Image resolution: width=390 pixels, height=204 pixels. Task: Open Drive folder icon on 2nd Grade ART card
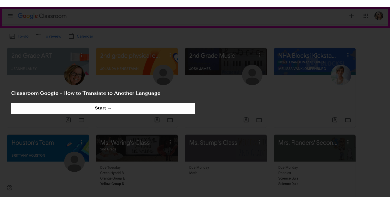pyautogui.click(x=81, y=120)
